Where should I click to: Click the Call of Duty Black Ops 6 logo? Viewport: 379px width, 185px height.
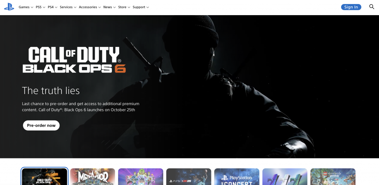pos(74,60)
